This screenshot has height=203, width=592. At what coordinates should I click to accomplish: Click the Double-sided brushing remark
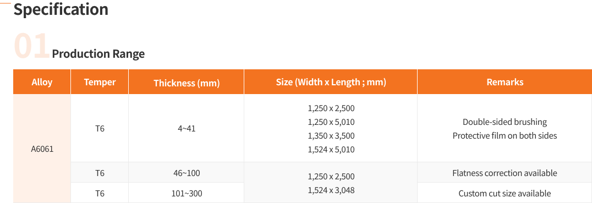tap(505, 122)
